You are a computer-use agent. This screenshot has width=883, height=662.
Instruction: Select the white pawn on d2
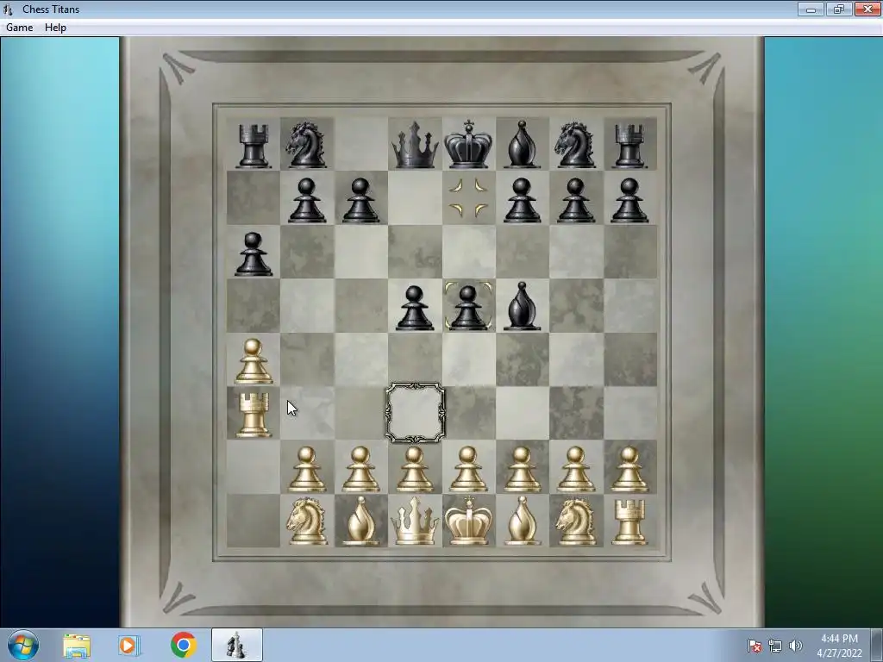[x=415, y=470]
